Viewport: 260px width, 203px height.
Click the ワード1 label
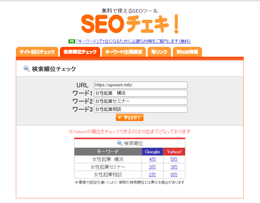[82, 93]
